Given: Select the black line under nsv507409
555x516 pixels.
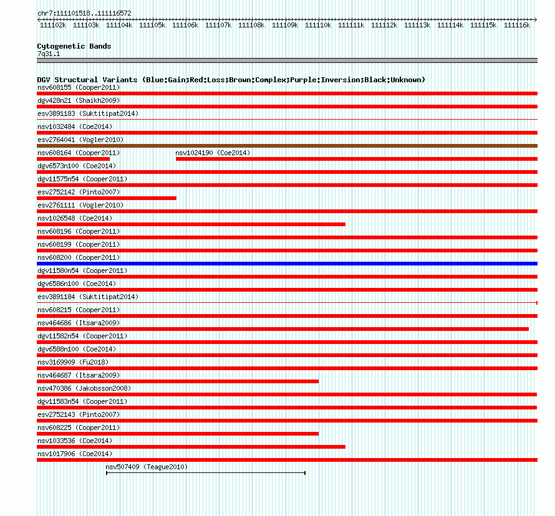Looking at the screenshot, I should pyautogui.click(x=206, y=473).
